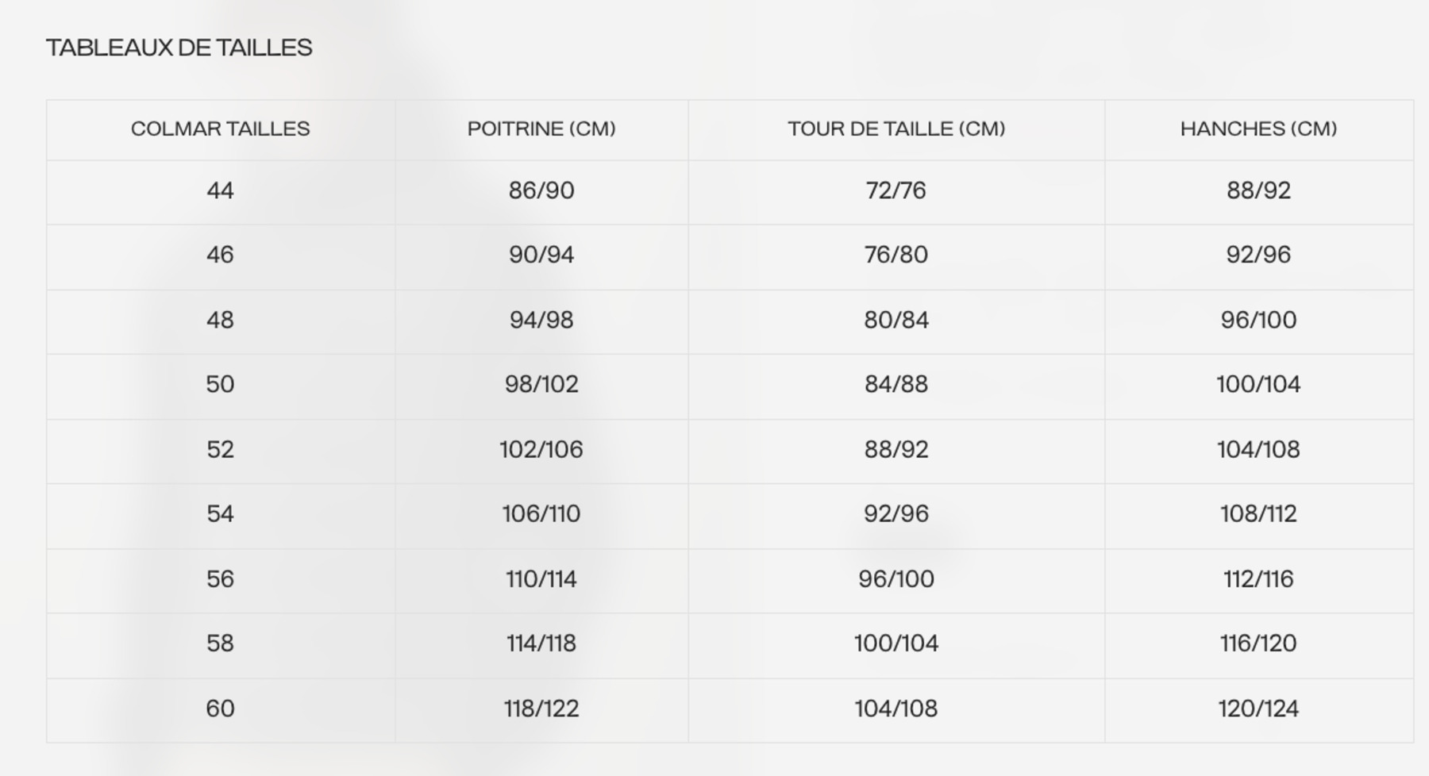Select the 104/108 waist cell for size 60
The width and height of the screenshot is (1429, 776).
[x=896, y=709]
